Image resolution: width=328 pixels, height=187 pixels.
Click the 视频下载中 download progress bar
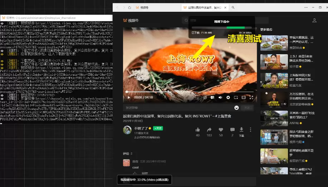[x=222, y=27]
